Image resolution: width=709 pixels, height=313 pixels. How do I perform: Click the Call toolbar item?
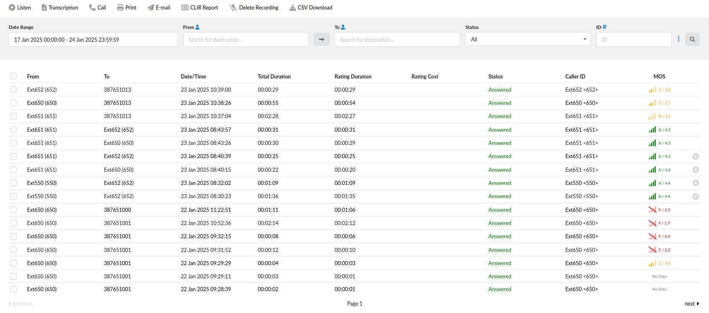pos(98,7)
